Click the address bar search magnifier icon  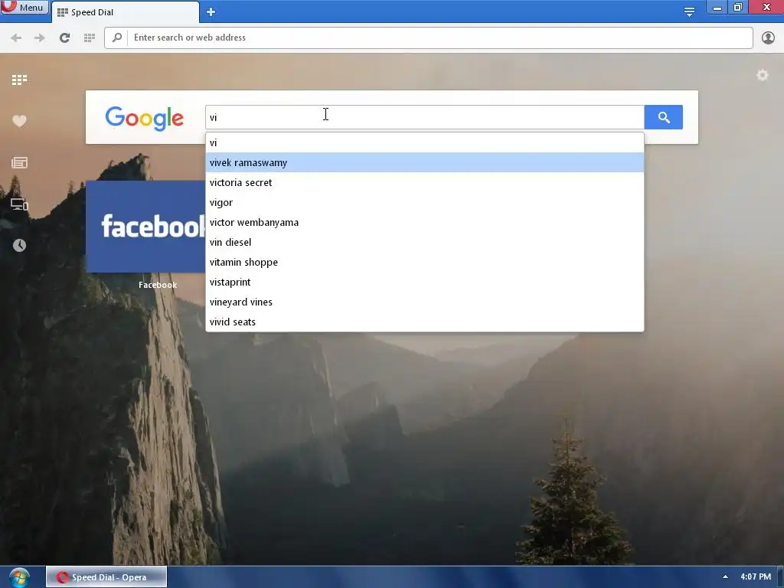tap(117, 38)
